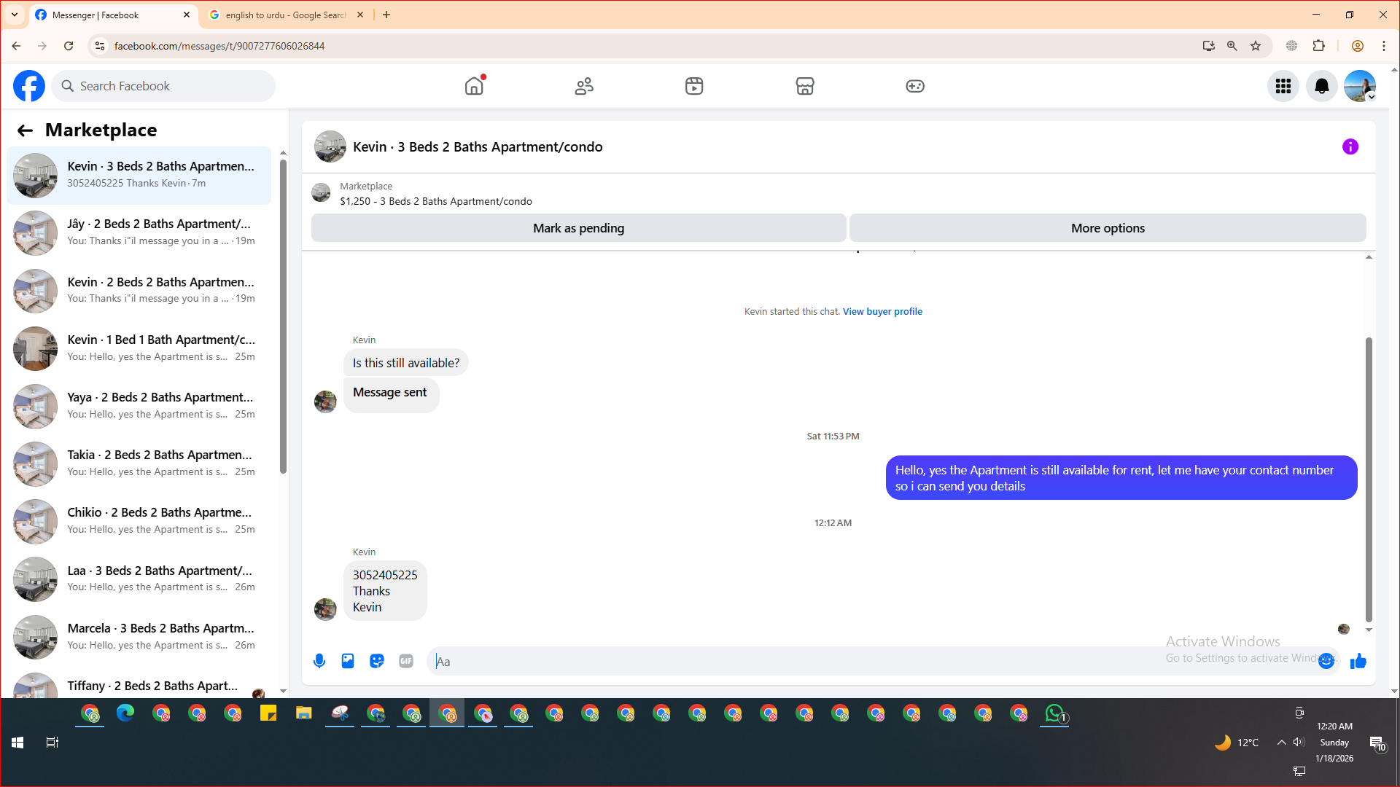Go to Facebook Marketplace from top bar

(804, 86)
